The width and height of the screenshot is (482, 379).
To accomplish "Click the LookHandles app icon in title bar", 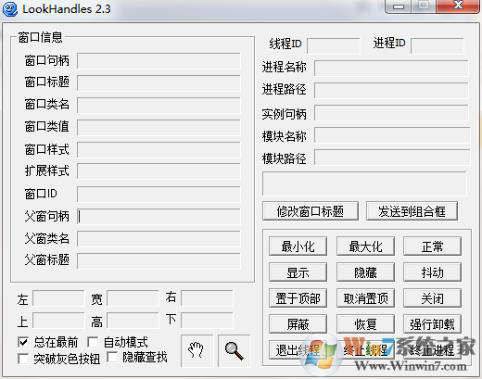I will tap(9, 9).
